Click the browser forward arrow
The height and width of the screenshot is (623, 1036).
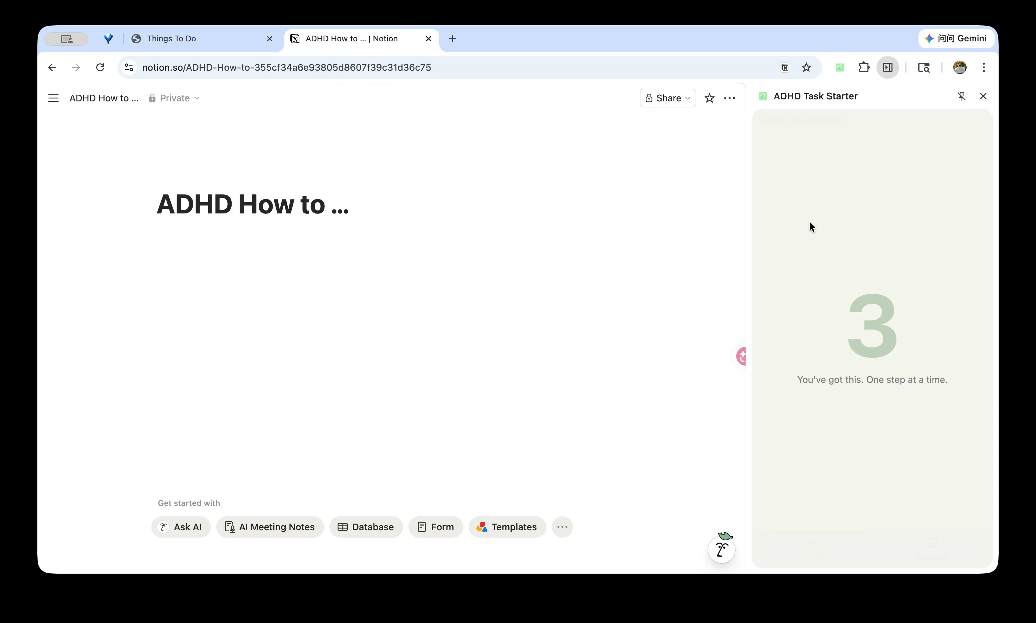(76, 68)
